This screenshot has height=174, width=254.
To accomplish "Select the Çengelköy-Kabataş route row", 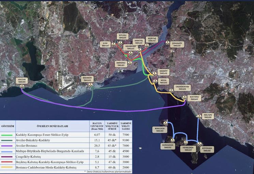I will (51, 157).
